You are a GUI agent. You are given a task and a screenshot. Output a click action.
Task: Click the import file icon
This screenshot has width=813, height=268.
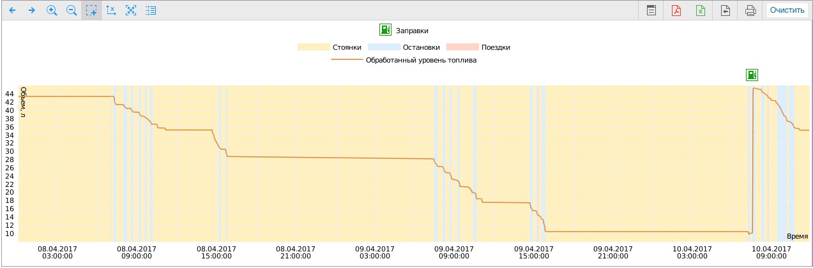pyautogui.click(x=726, y=10)
